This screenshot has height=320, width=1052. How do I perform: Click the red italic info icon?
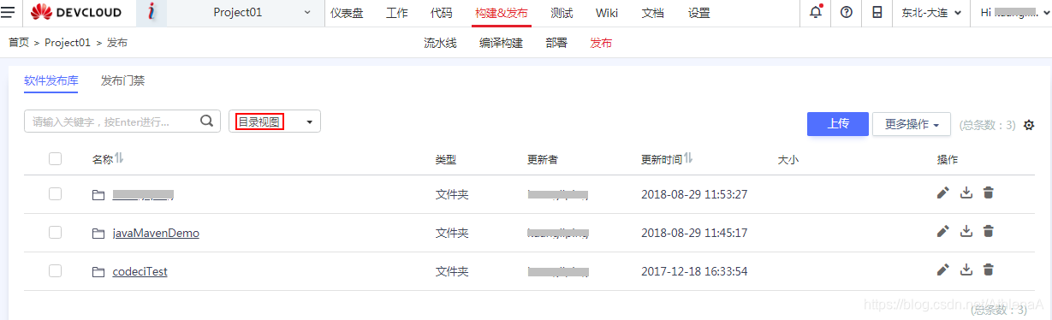click(152, 13)
